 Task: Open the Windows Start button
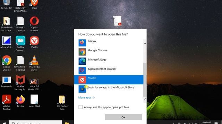pos(4,123)
